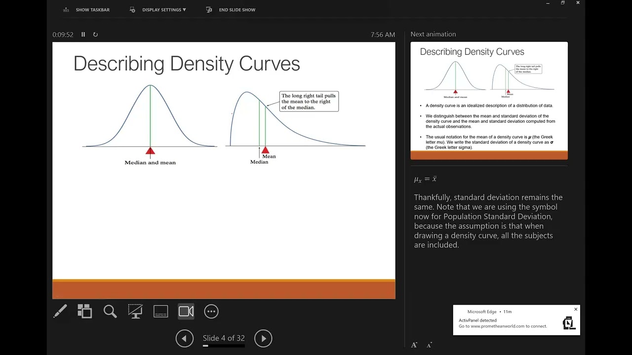
Task: Click the slide progress bar
Action: [224, 346]
